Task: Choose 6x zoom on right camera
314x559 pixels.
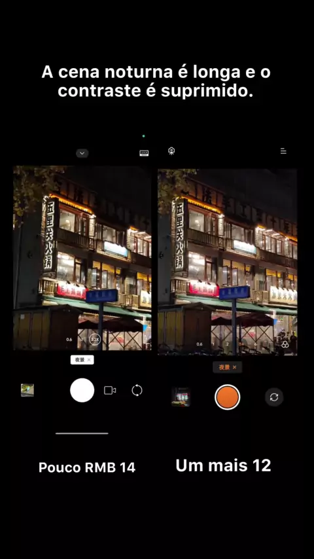Action: point(255,344)
